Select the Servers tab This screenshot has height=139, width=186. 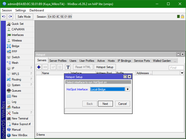(x=42, y=60)
